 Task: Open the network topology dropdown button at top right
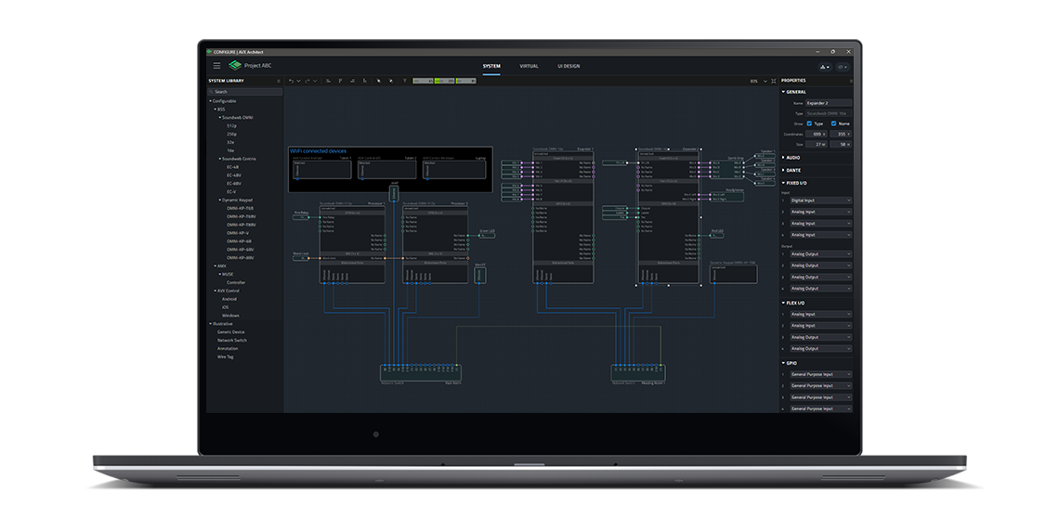click(x=825, y=67)
